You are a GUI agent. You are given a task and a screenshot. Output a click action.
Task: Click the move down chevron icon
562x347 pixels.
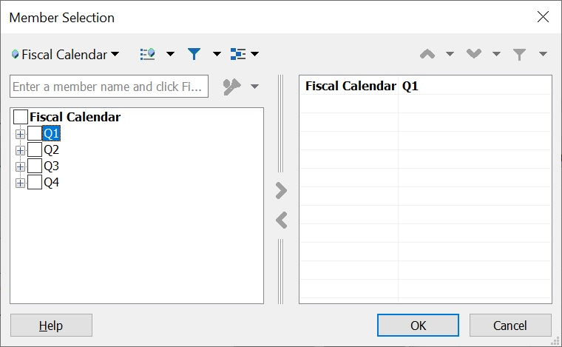point(474,54)
